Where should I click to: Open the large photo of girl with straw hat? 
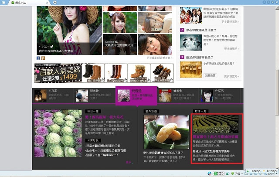[x=69, y=31]
